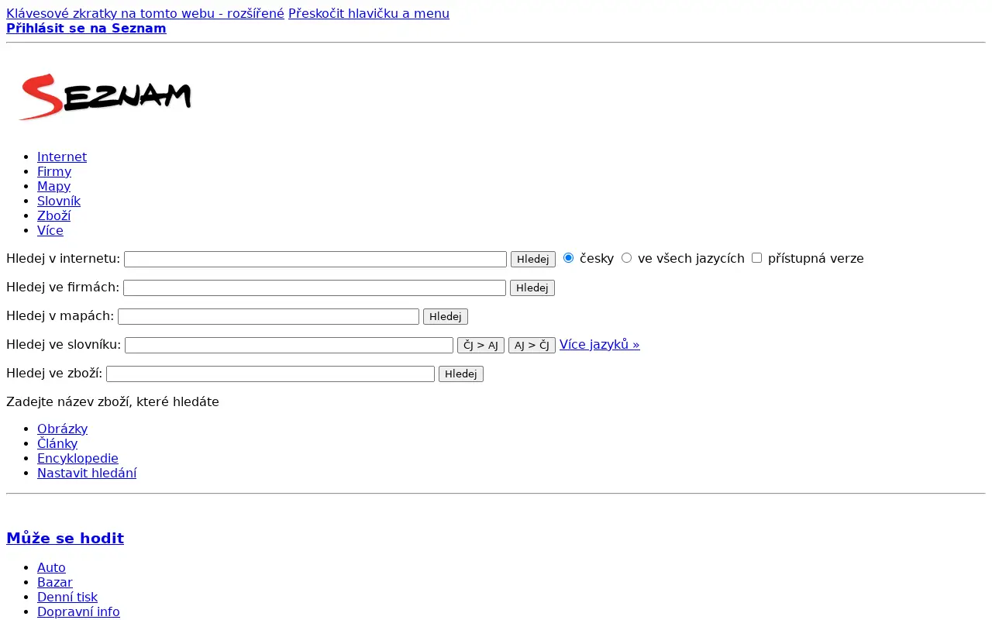
Task: Switch to the Mapy section
Action: coord(53,186)
